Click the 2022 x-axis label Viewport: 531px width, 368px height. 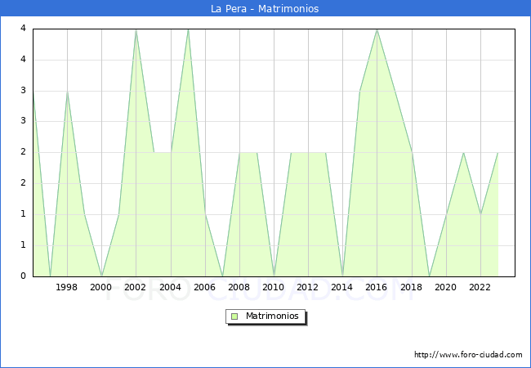point(480,287)
